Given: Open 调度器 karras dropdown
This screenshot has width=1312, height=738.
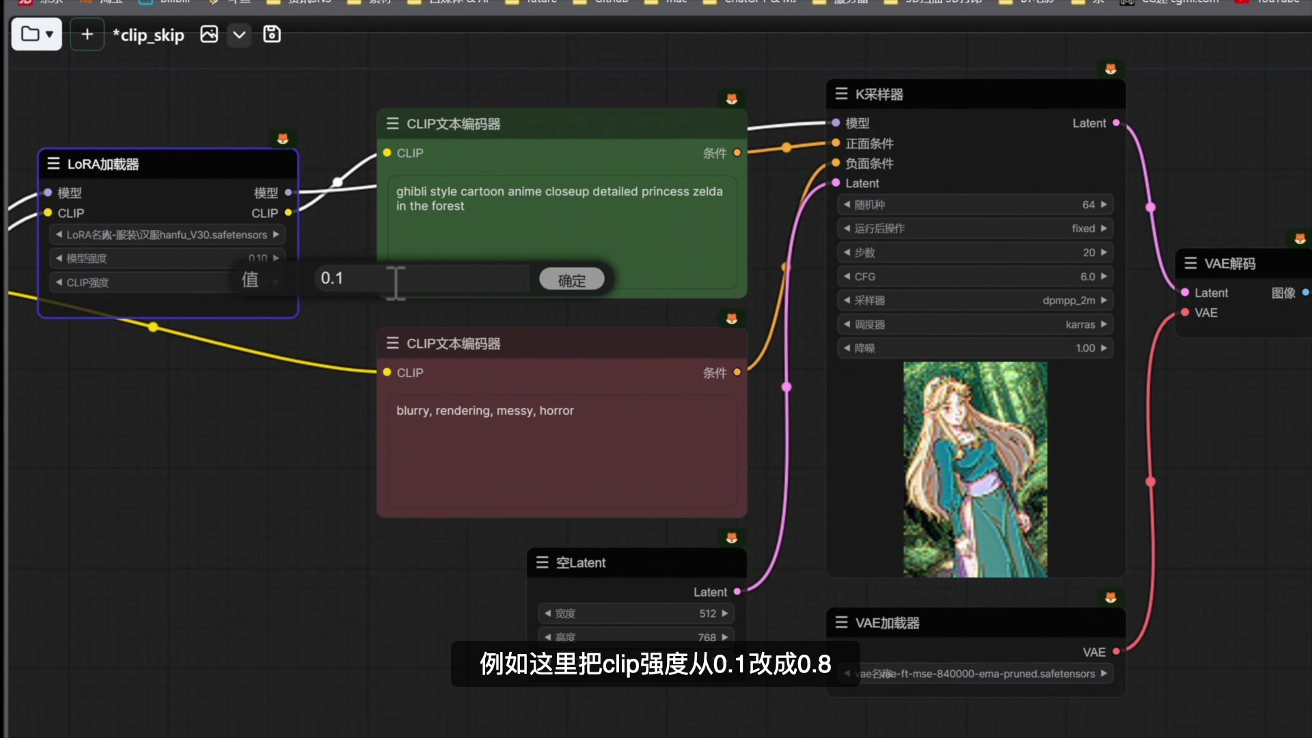Looking at the screenshot, I should click(x=975, y=324).
